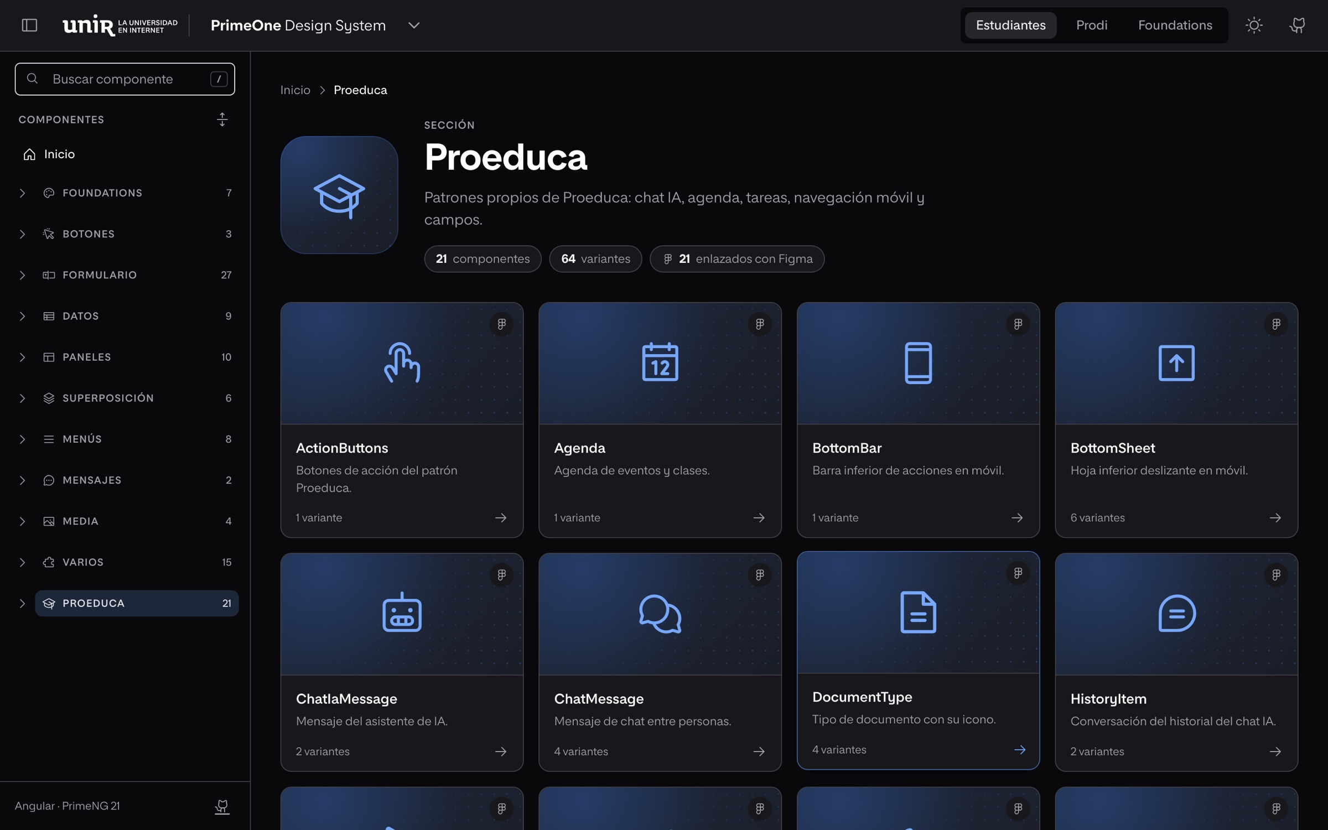Collapse all components with the arrows icon
Viewport: 1328px width, 830px height.
[222, 120]
